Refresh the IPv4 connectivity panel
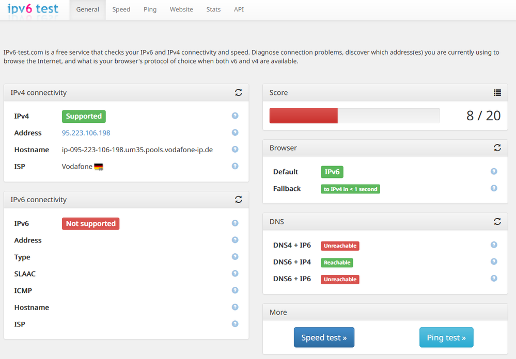 (239, 93)
